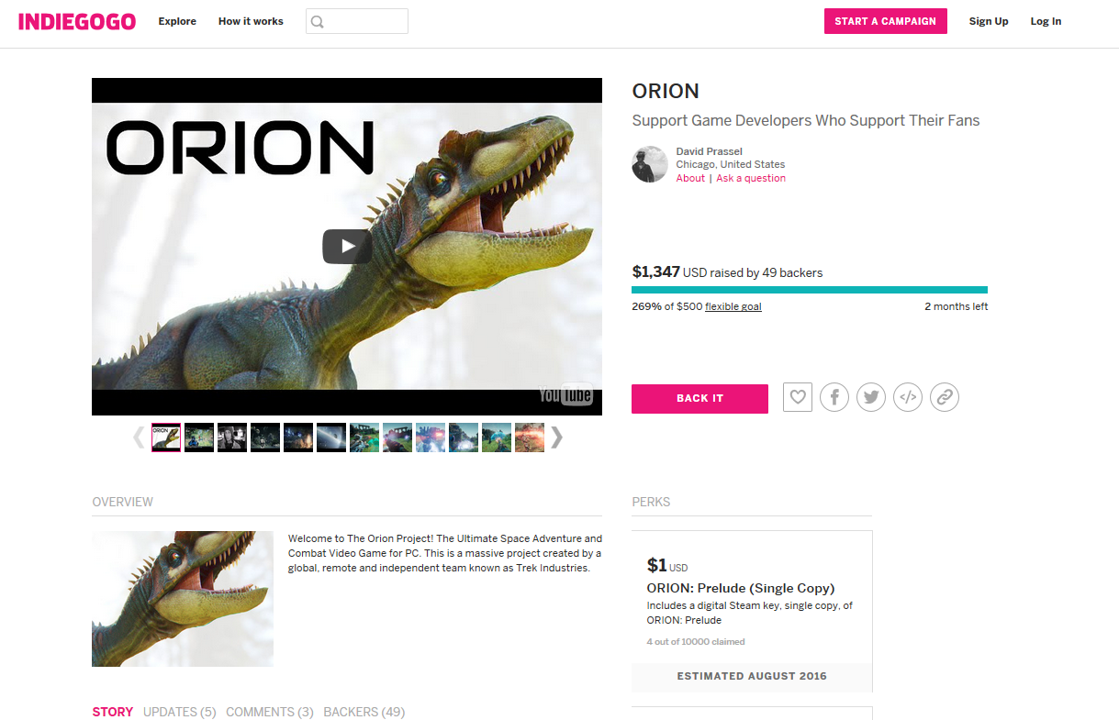Image resolution: width=1119 pixels, height=720 pixels.
Task: Open the Explore menu
Action: coord(177,21)
